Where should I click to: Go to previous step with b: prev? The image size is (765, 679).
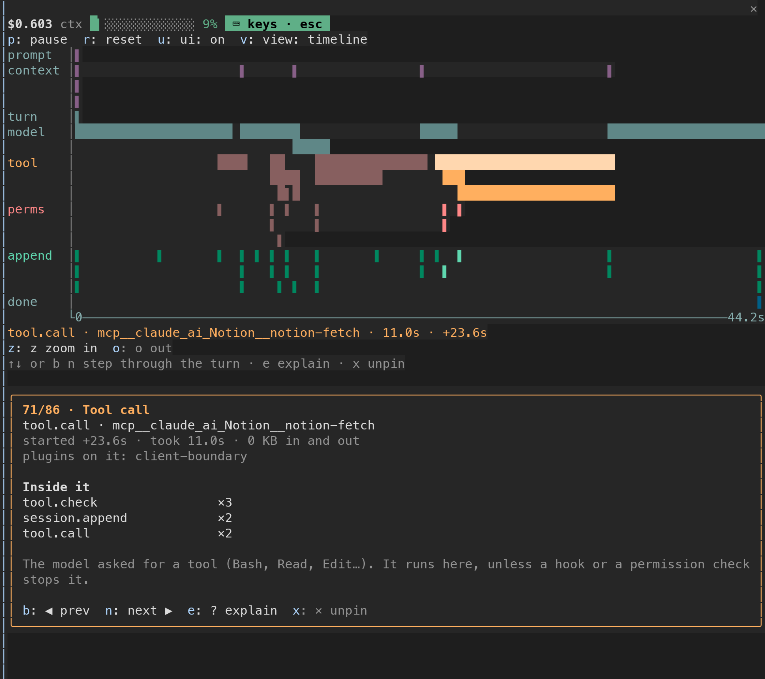tap(56, 611)
